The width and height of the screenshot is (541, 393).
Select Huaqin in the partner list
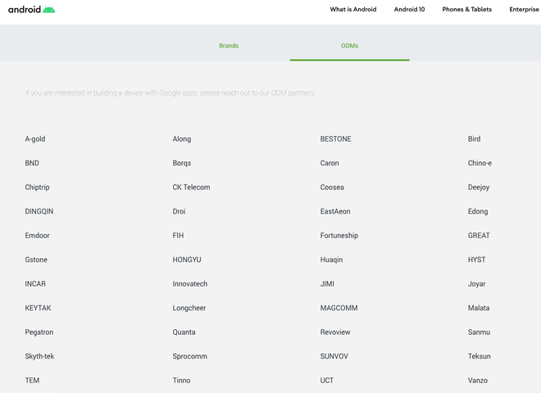click(332, 260)
